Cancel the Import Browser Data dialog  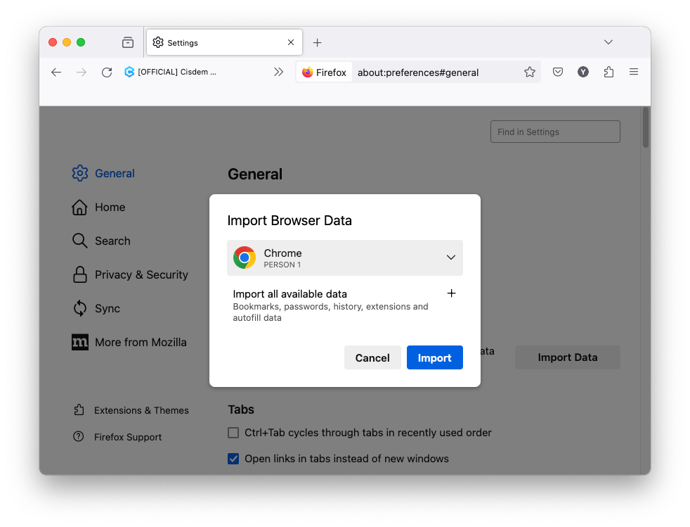[x=372, y=357]
